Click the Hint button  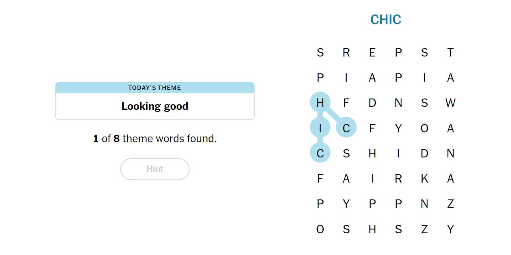(x=155, y=169)
